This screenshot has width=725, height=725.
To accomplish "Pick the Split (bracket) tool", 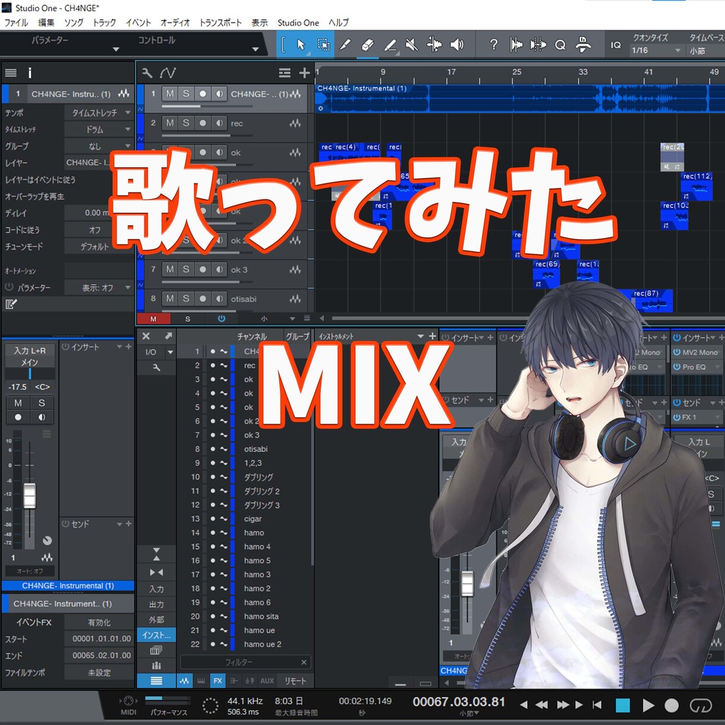I will pyautogui.click(x=283, y=45).
